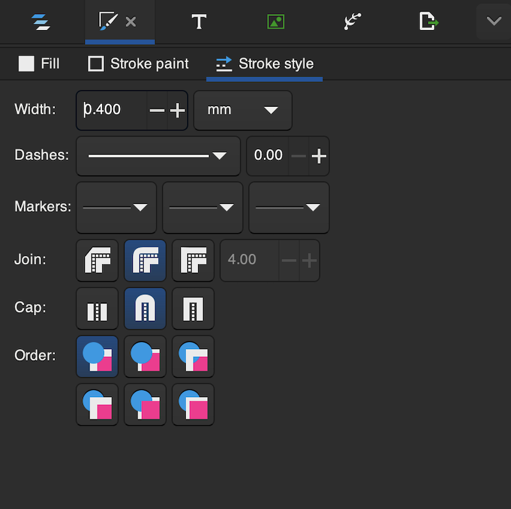Viewport: 511px width, 509px height.
Task: Decrease stroke width with minus button
Action: pyautogui.click(x=157, y=110)
